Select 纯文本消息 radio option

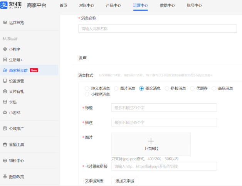coord(87,88)
